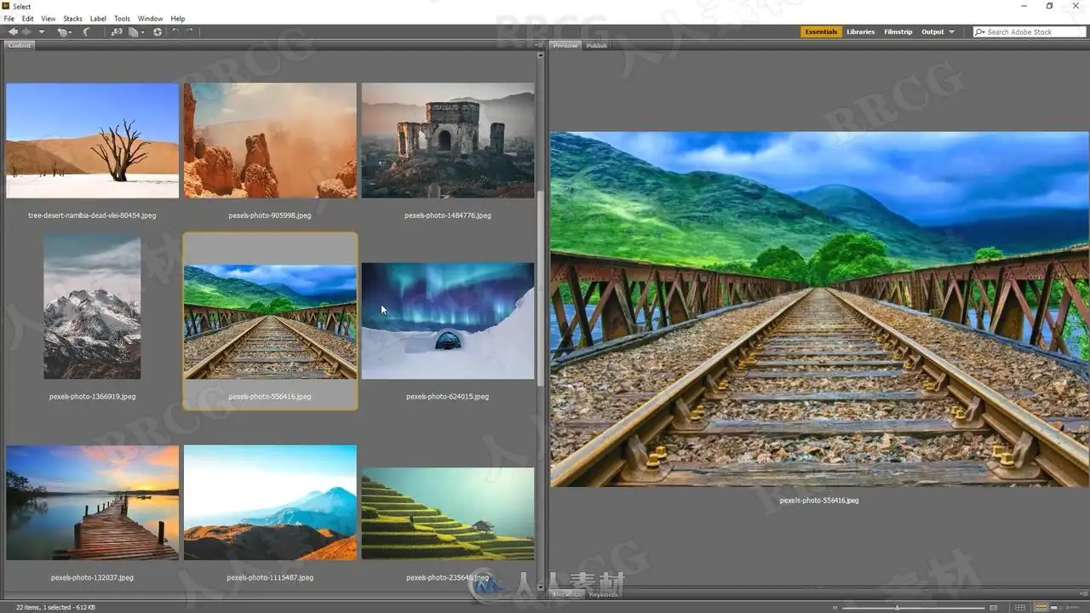Click the Go Forward arrow in toolbar

coord(26,32)
